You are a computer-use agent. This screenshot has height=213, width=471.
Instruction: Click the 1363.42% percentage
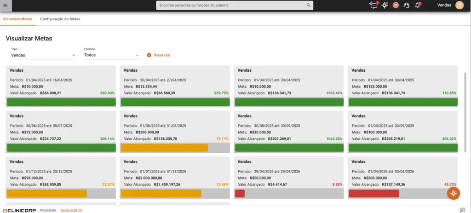334,93
